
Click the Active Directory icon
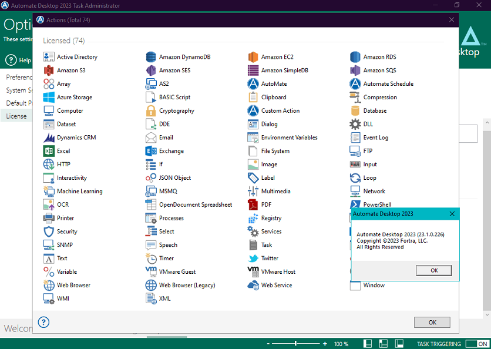[x=49, y=57]
